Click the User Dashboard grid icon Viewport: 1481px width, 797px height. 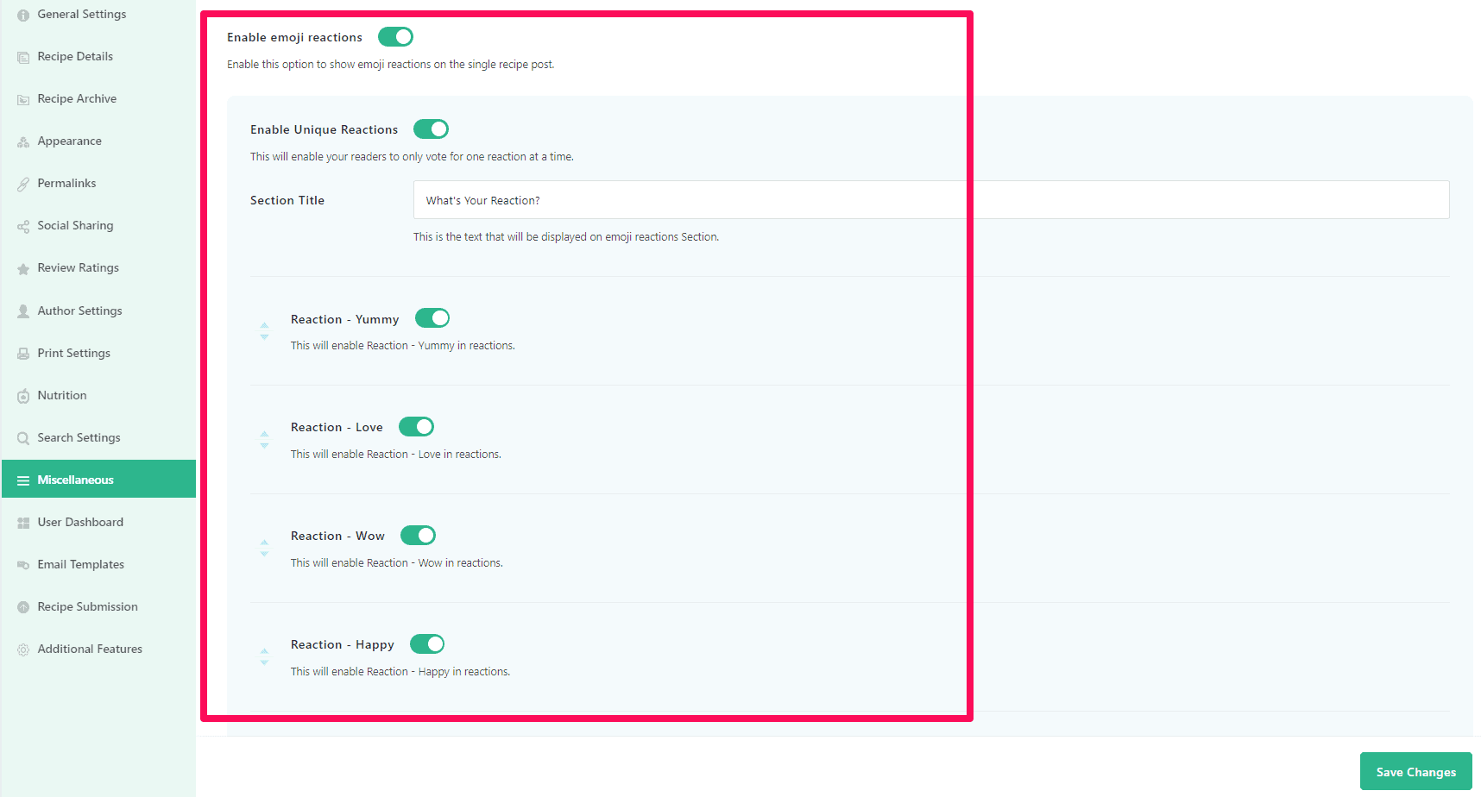(23, 523)
